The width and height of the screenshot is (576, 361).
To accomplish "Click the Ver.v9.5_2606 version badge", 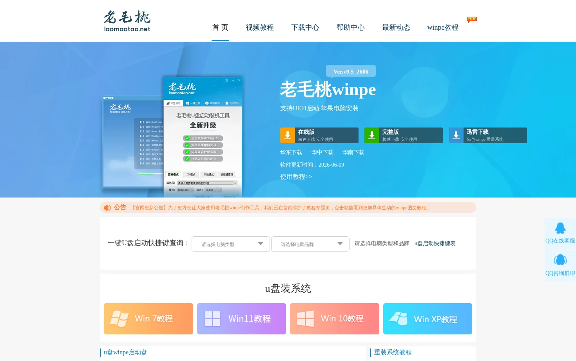I will 351,72.
